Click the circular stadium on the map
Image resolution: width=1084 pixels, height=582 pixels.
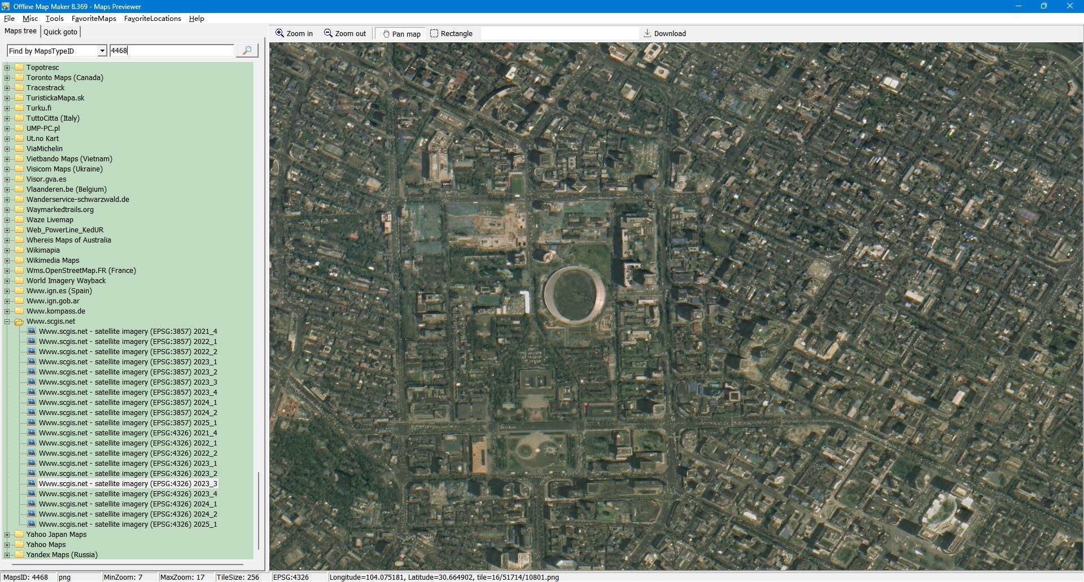click(x=574, y=294)
